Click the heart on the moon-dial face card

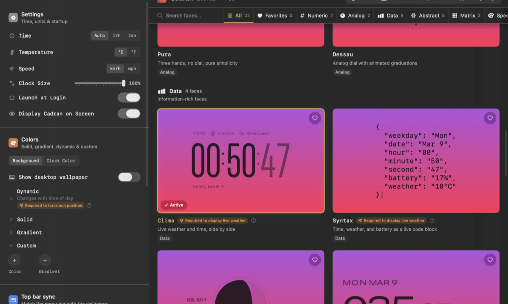(x=315, y=260)
